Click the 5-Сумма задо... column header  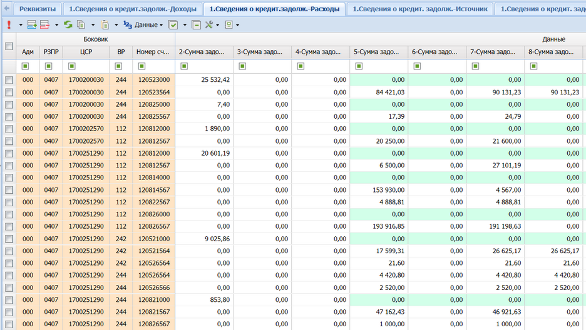pyautogui.click(x=379, y=52)
